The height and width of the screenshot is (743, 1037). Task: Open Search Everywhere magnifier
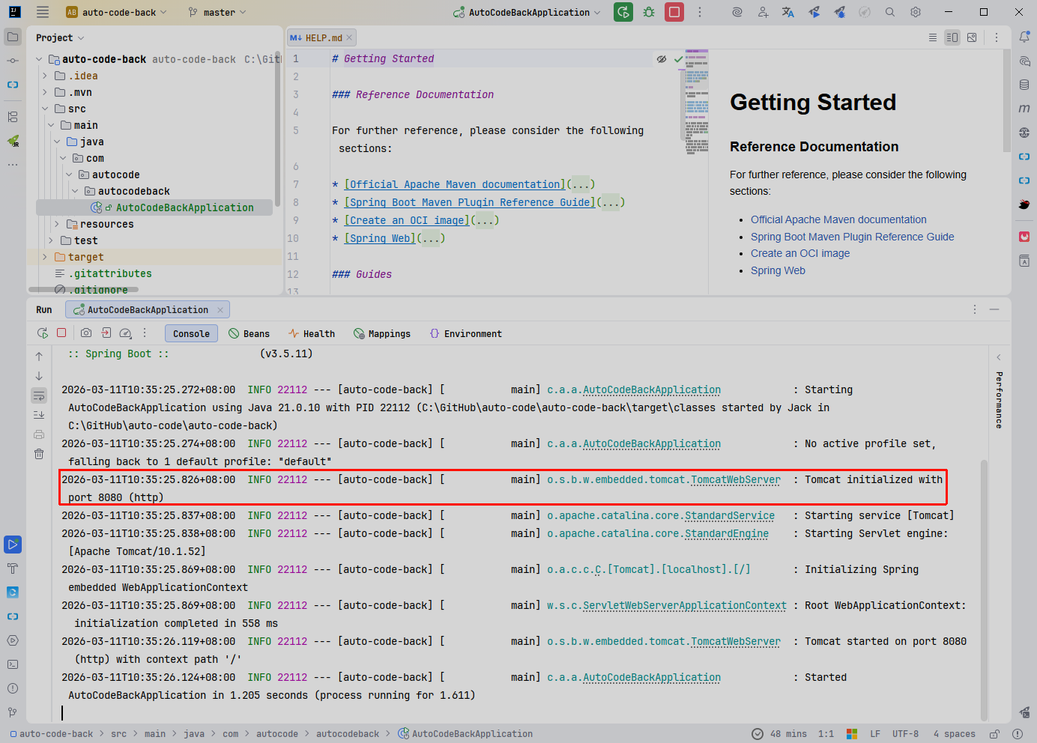(890, 12)
